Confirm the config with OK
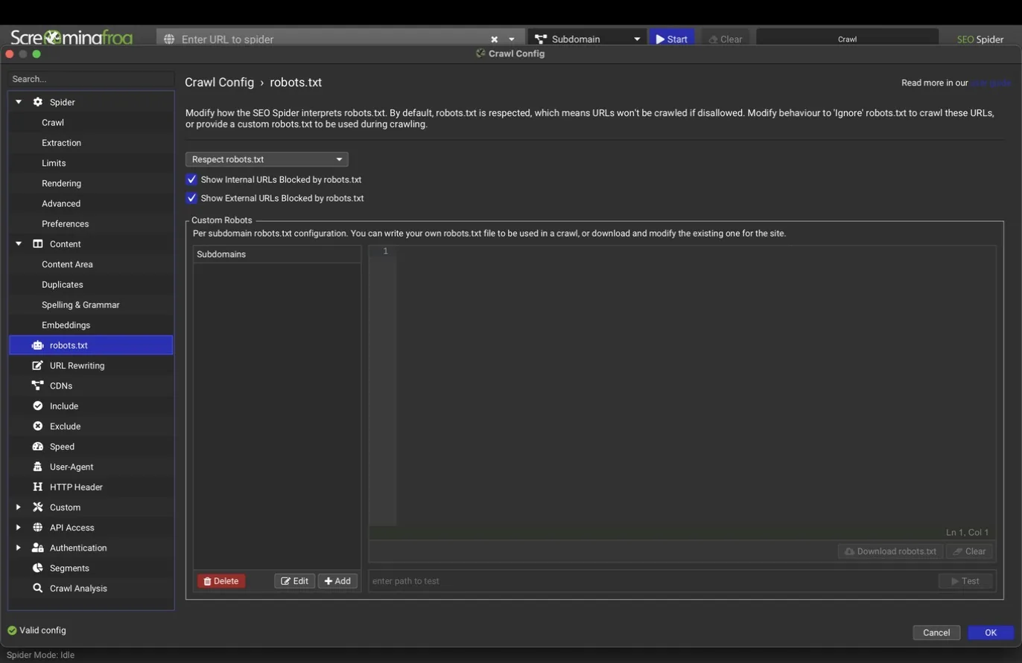The height and width of the screenshot is (663, 1022). [991, 632]
